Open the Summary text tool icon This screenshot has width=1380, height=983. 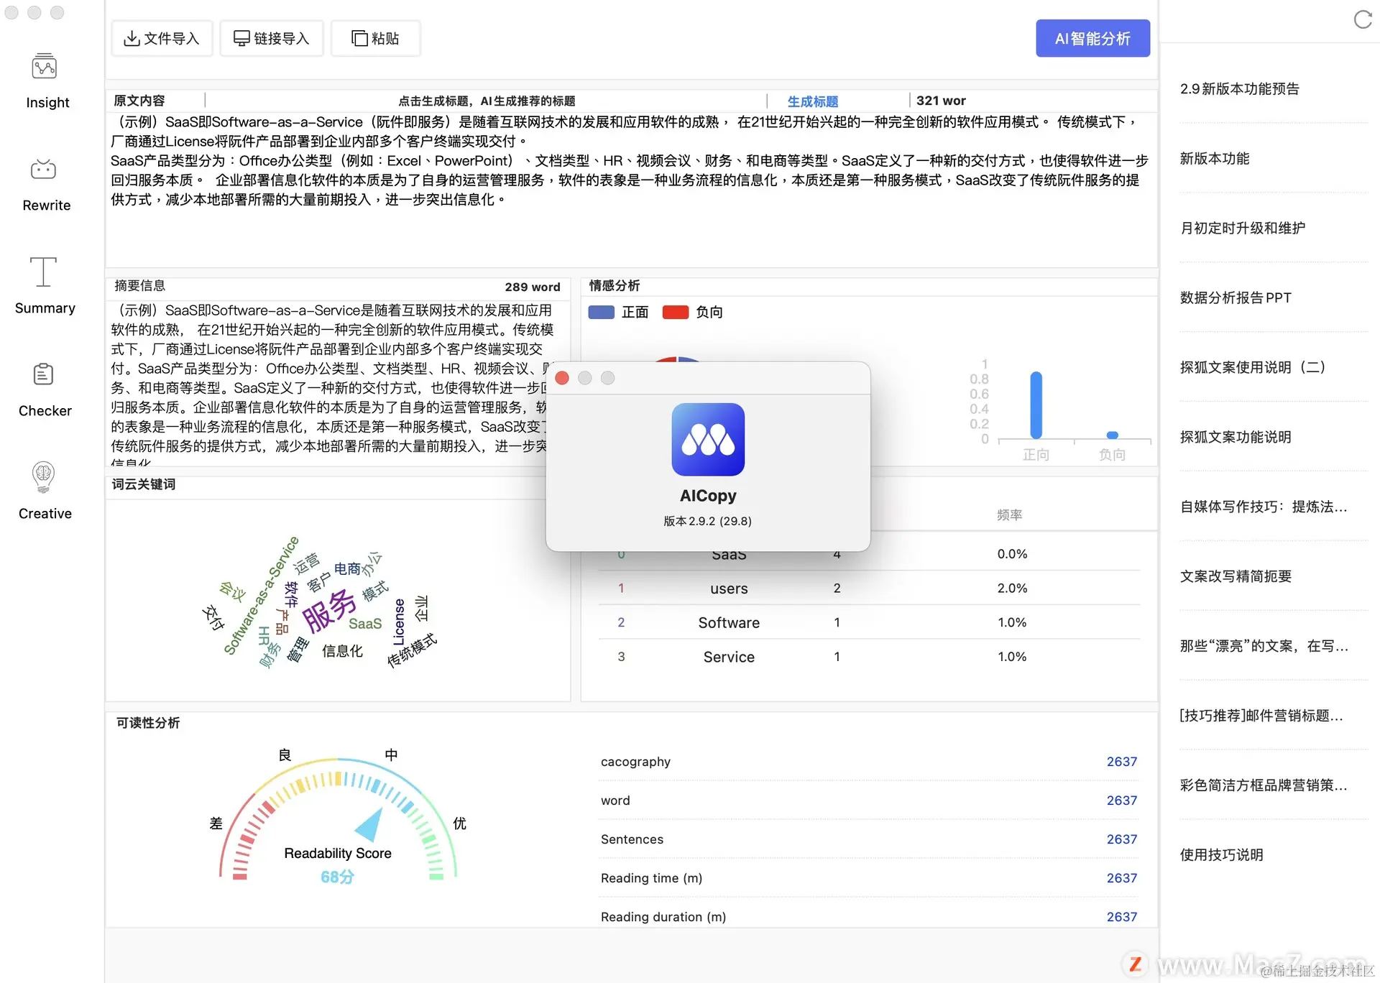(x=43, y=272)
